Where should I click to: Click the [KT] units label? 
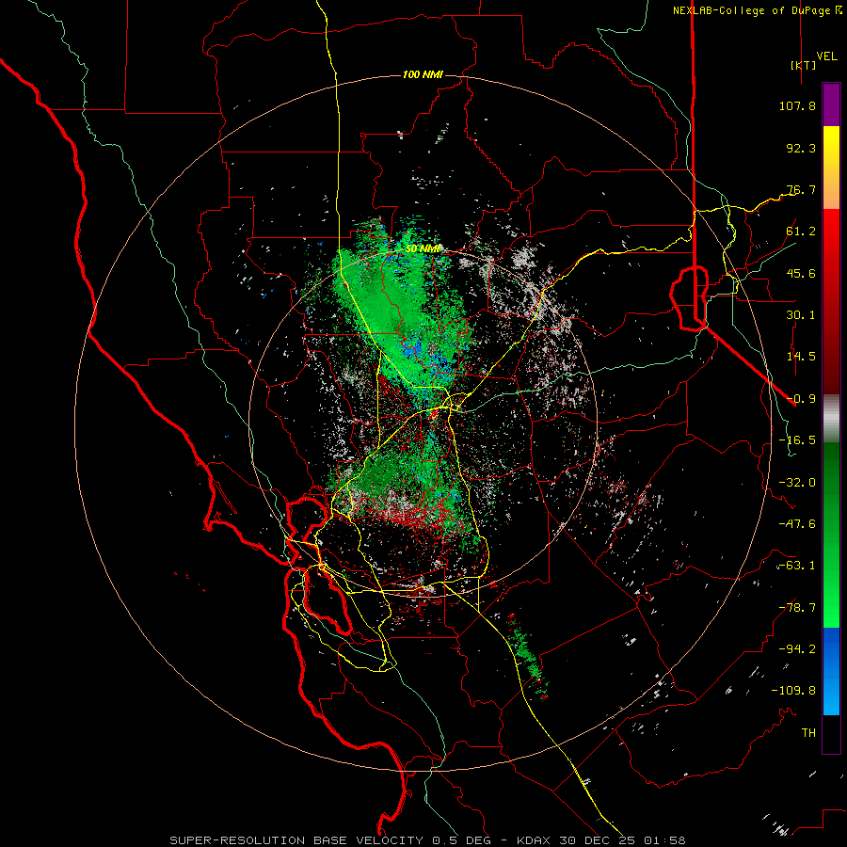[x=803, y=65]
